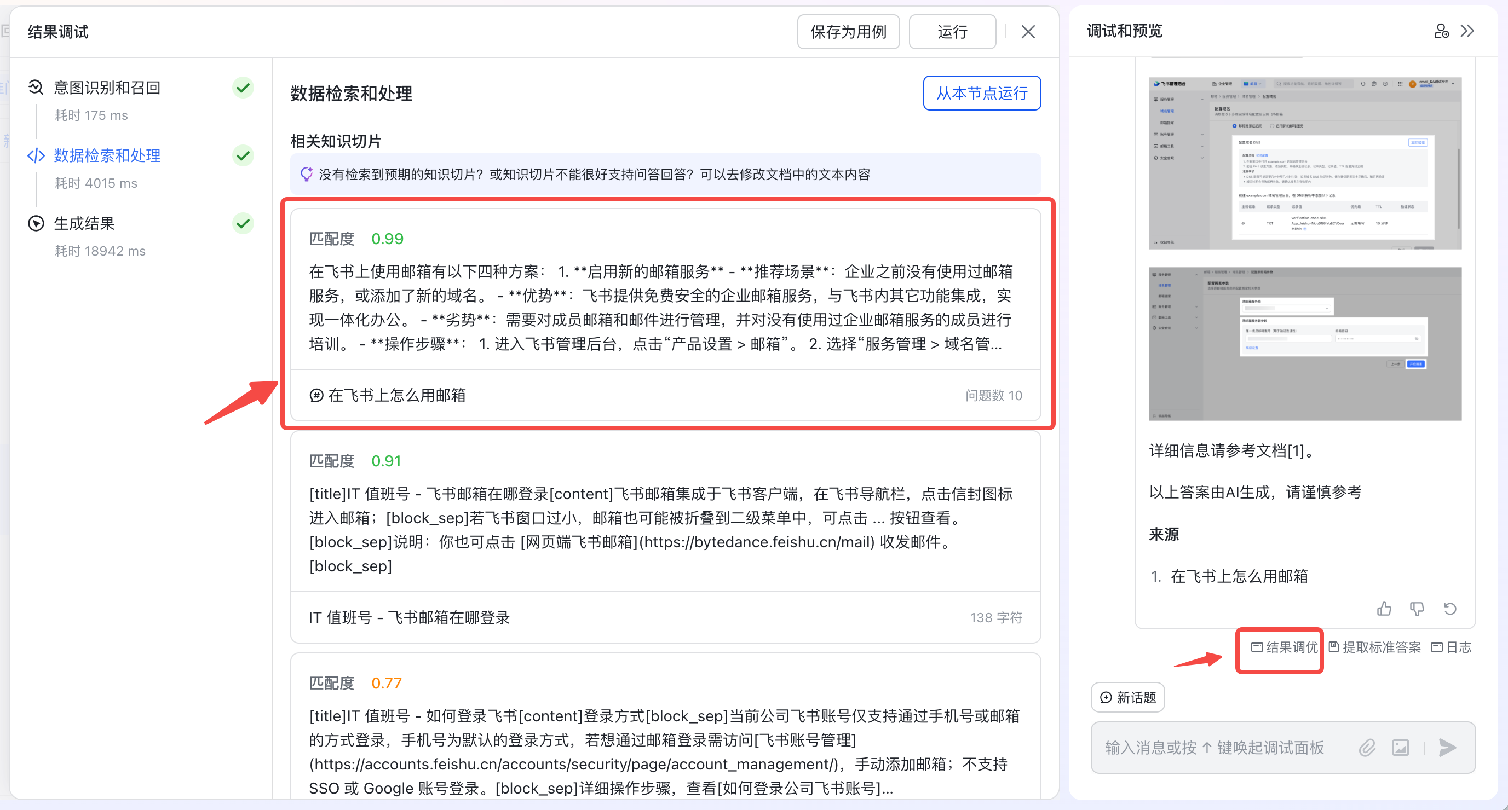Open the second mailbox config screenshot thumbnail
The image size is (1508, 810).
pos(1305,344)
